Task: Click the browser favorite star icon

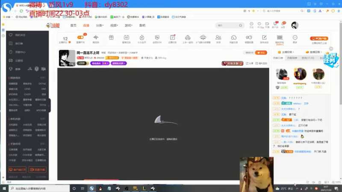Action: tap(253, 11)
